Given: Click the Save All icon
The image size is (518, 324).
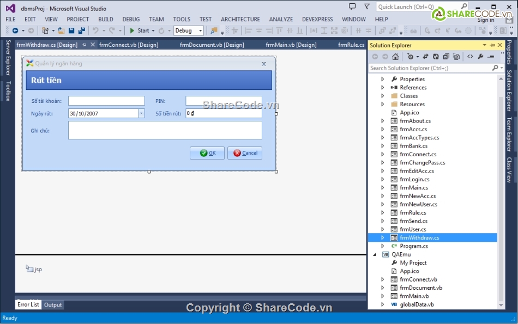Looking at the screenshot, I should point(81,30).
